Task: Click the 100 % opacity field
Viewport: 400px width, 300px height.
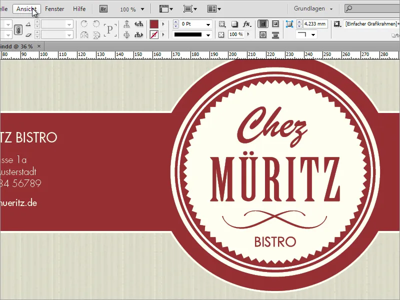Action: (x=236, y=34)
